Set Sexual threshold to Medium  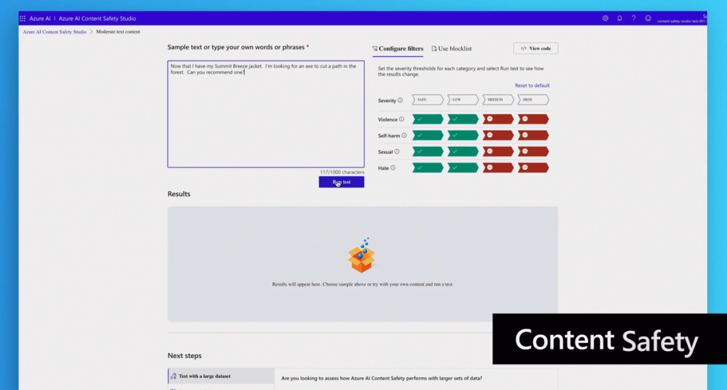(498, 151)
